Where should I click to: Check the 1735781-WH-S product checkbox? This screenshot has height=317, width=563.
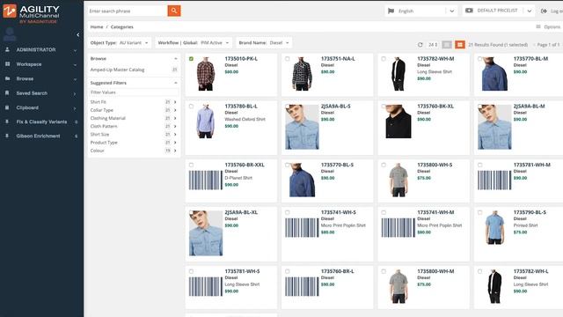coord(191,271)
